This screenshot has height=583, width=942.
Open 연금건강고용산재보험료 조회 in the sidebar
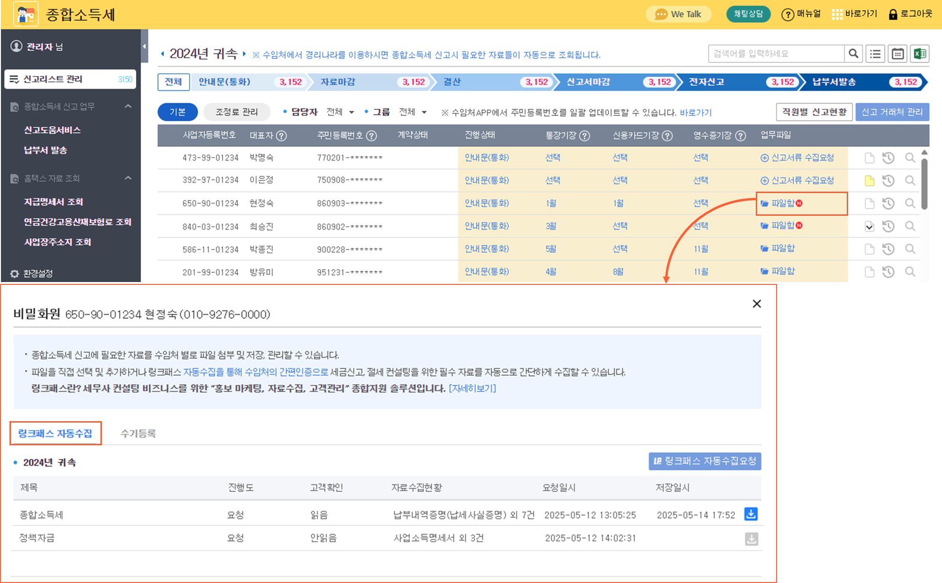click(x=78, y=222)
